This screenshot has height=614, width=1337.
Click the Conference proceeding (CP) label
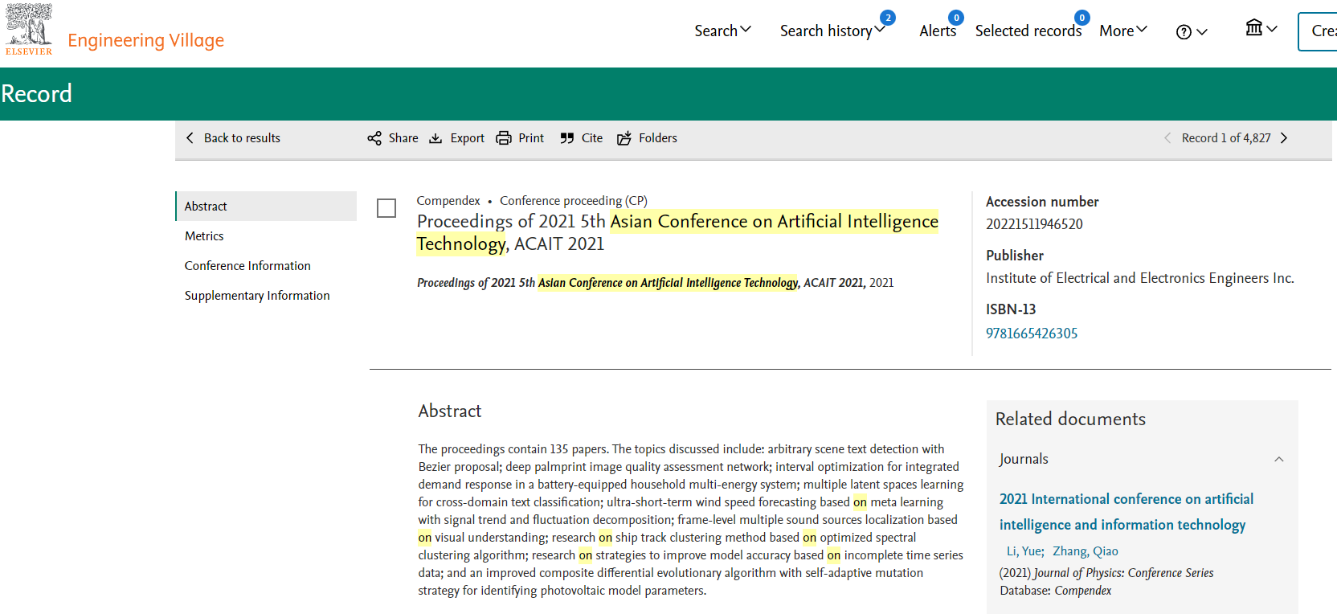click(x=574, y=201)
